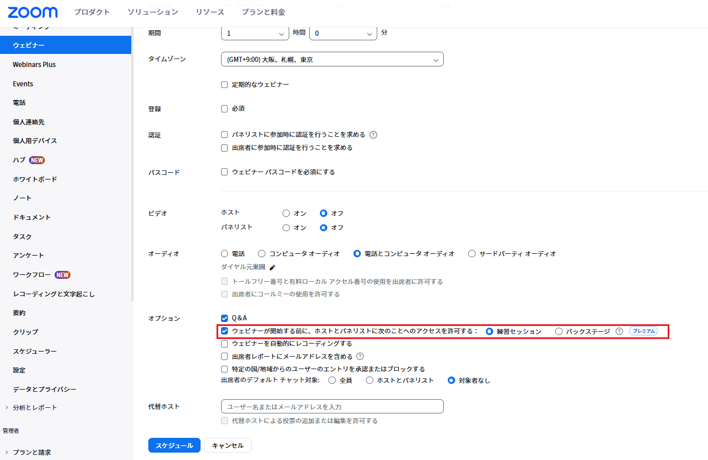Viewport: 708px width, 460px height.
Task: Open プランと料金 in top navigation
Action: point(263,12)
